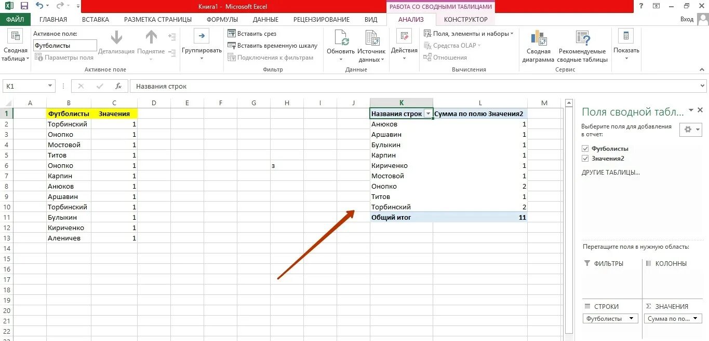
Task: Click the Select All corner button
Action: coord(6,103)
